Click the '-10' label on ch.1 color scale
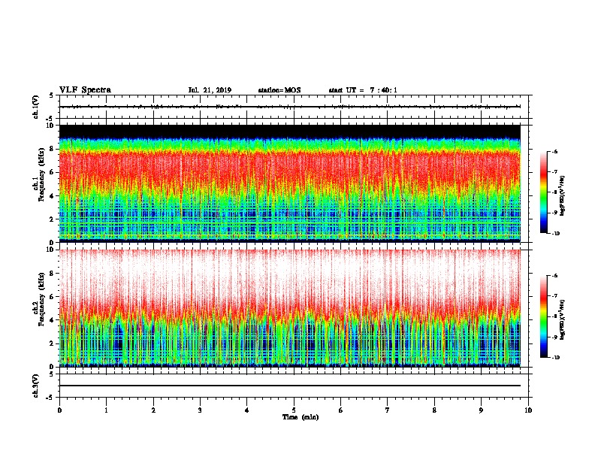Image resolution: width=595 pixels, height=460 pixels. click(556, 234)
